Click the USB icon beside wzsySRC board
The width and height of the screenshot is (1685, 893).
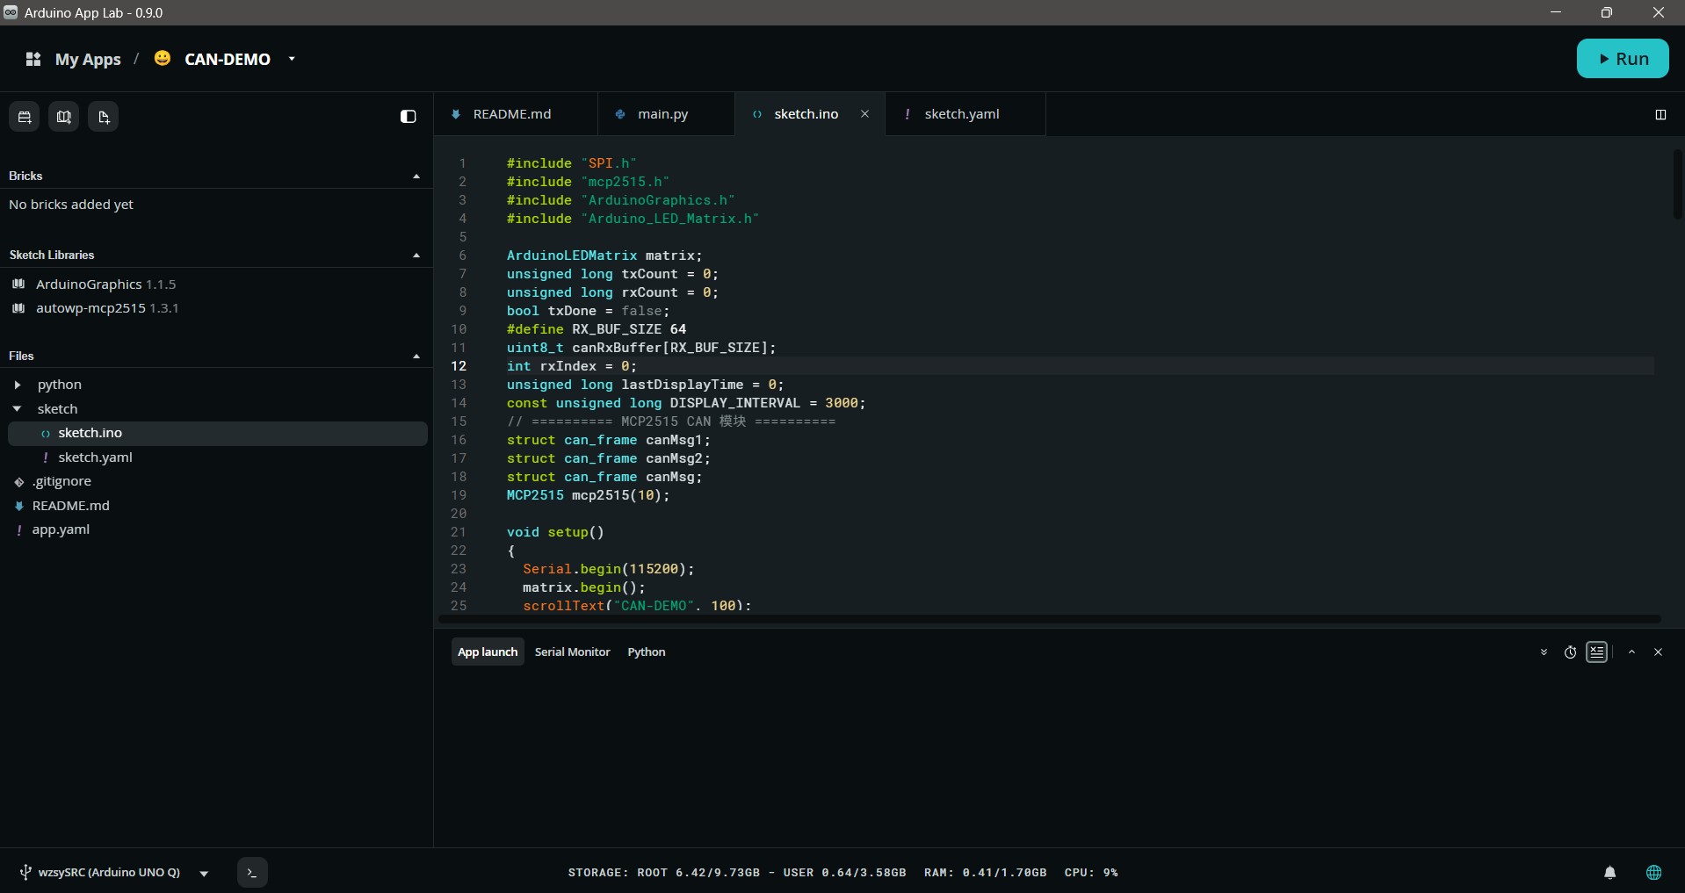(25, 873)
